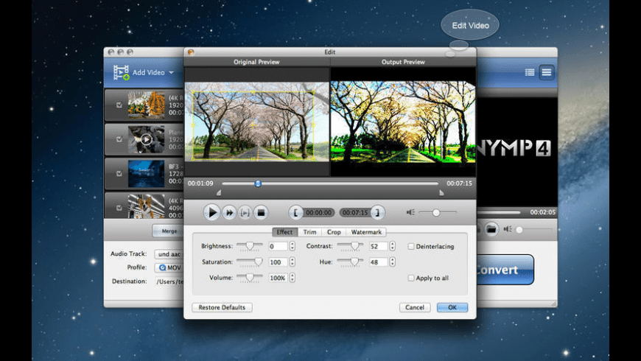The width and height of the screenshot is (641, 361).
Task: Click the folder icon in main window
Action: click(491, 229)
